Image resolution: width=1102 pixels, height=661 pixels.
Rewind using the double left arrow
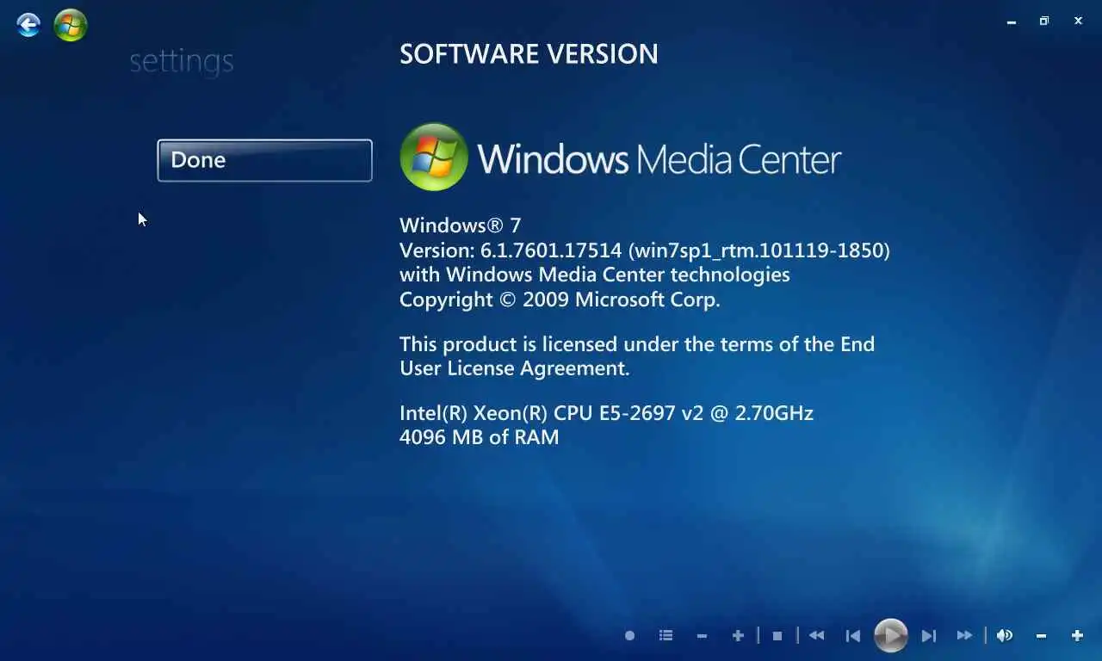tap(816, 635)
